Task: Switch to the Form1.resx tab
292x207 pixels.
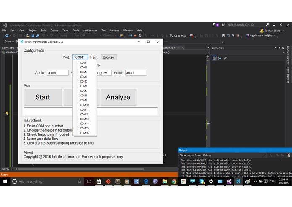Action: click(x=8, y=48)
